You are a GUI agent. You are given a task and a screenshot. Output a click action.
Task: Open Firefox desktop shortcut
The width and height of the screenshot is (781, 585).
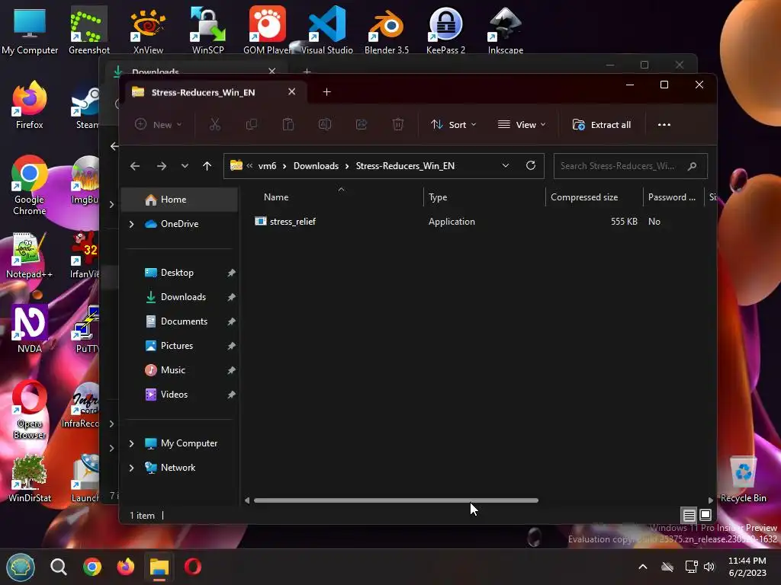[30, 105]
